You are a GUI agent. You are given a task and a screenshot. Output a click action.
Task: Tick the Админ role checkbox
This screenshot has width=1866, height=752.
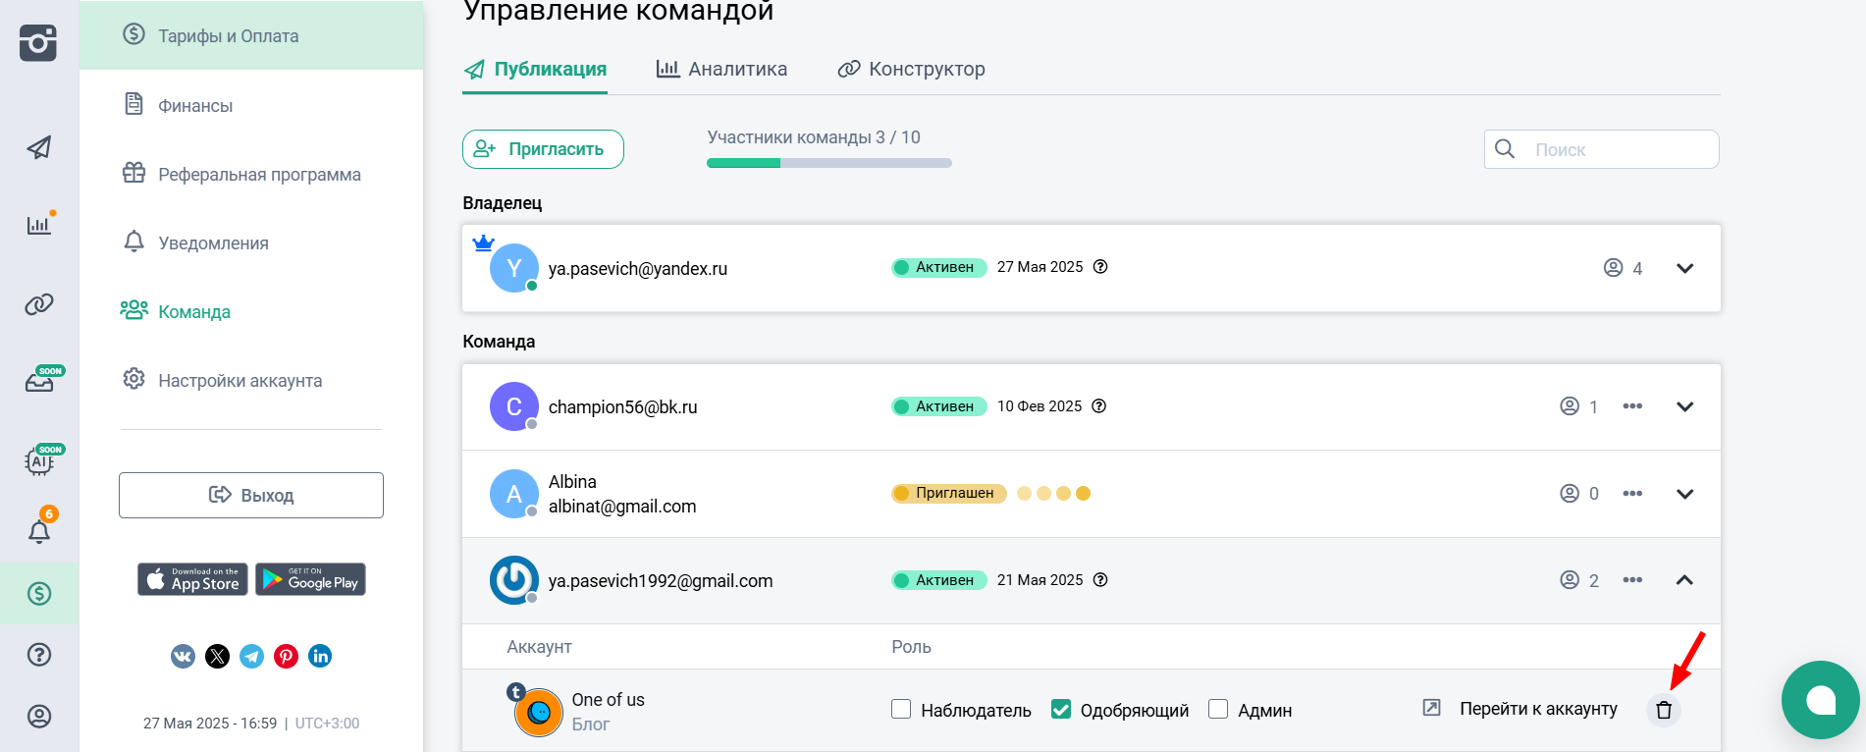point(1218,709)
